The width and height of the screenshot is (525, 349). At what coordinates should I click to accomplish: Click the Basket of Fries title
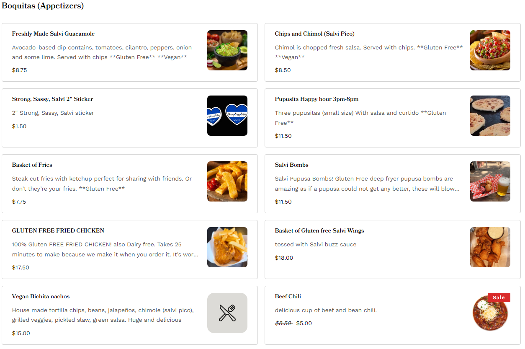pyautogui.click(x=32, y=165)
